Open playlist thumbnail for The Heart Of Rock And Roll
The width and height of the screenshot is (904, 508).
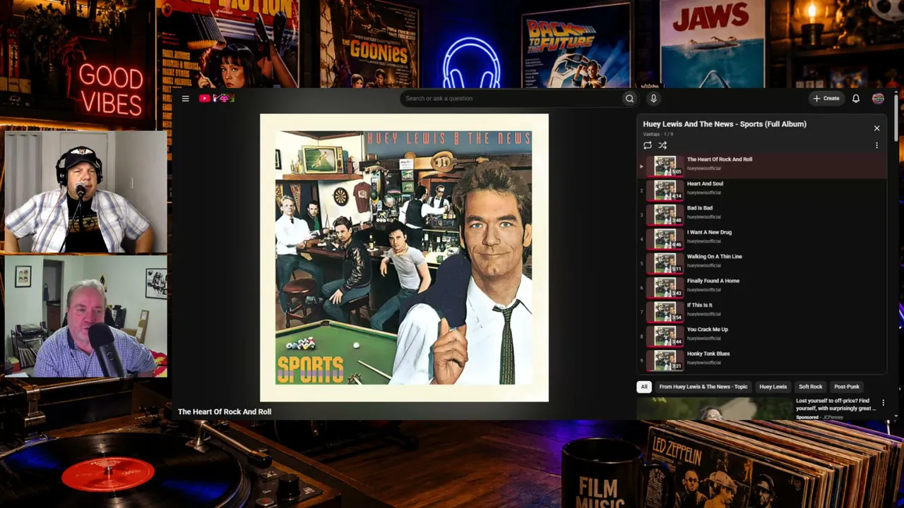click(665, 166)
